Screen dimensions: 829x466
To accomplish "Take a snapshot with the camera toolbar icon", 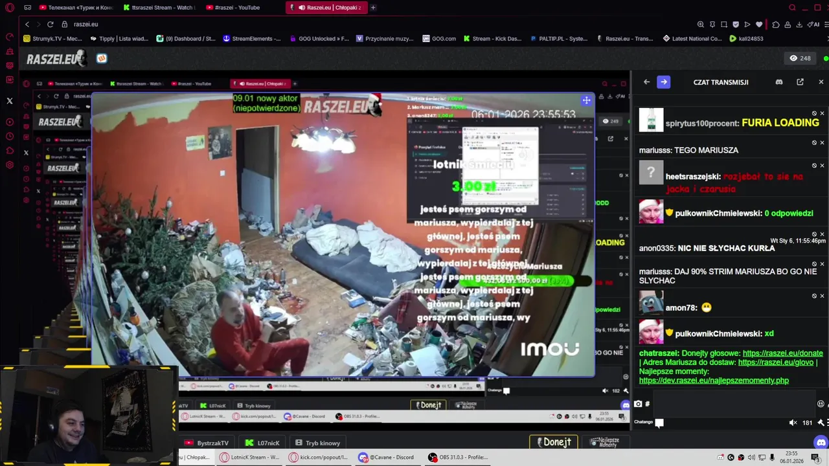I will tap(724, 25).
